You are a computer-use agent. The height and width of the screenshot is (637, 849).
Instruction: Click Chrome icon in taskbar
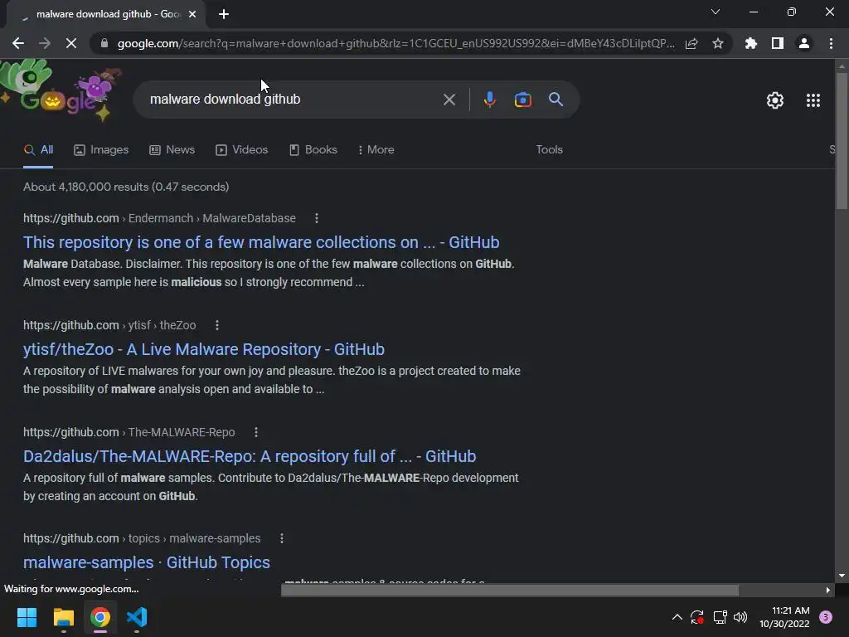tap(100, 617)
